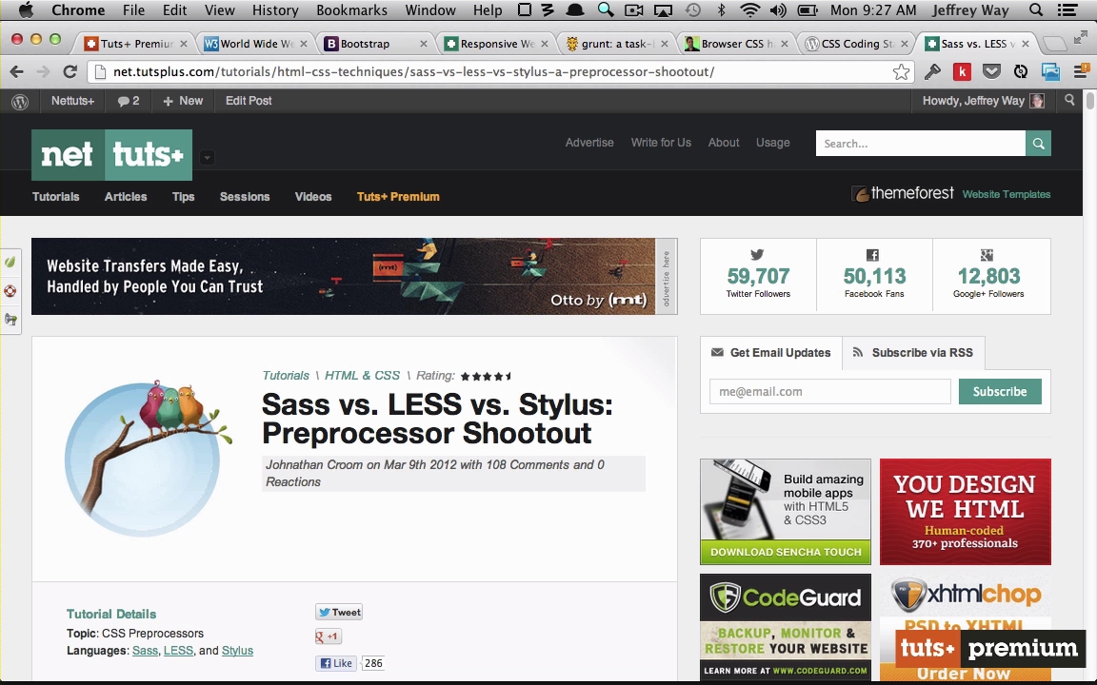Click the Google +1 button
This screenshot has width=1097, height=685.
329,636
